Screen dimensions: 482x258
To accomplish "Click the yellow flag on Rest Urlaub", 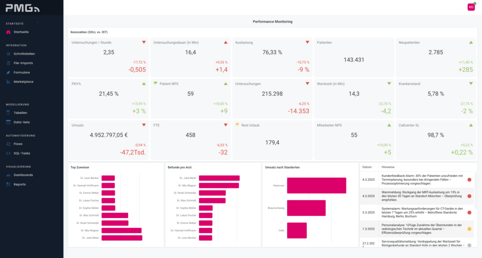I will click(x=237, y=125).
